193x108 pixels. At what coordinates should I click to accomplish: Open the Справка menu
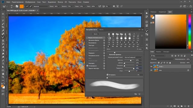pos(86,2)
